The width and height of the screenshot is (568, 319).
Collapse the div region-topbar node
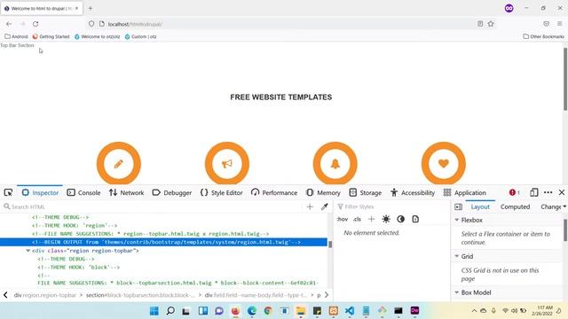(28, 250)
